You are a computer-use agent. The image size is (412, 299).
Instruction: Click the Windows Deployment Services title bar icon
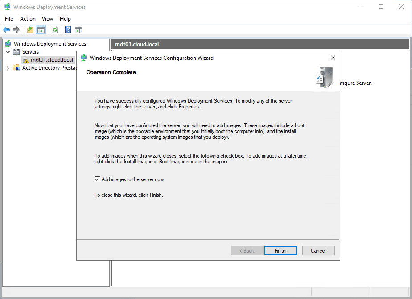(8, 7)
